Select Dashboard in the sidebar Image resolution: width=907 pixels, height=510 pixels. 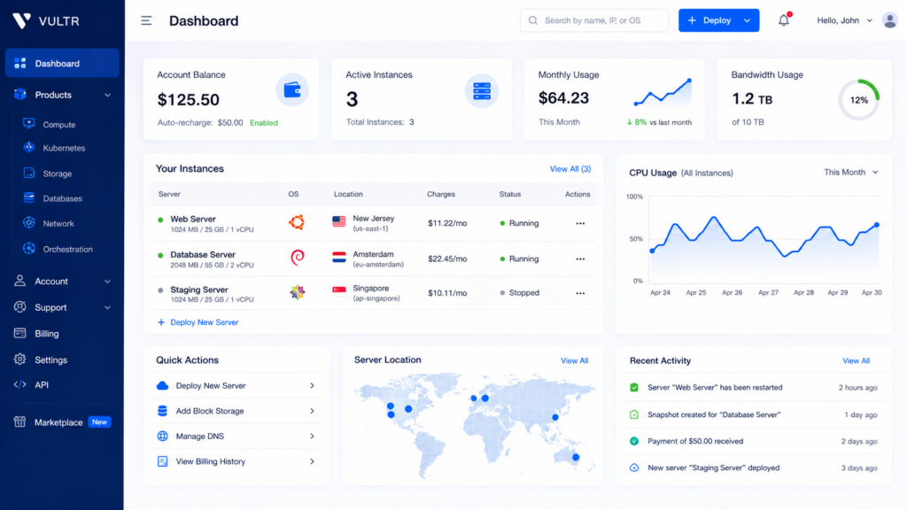pyautogui.click(x=62, y=63)
